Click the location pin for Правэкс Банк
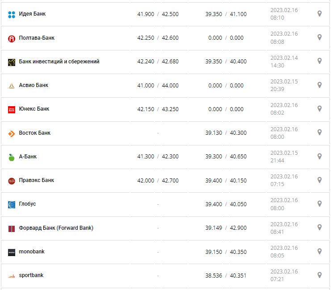This screenshot has width=331, height=290. 319,180
